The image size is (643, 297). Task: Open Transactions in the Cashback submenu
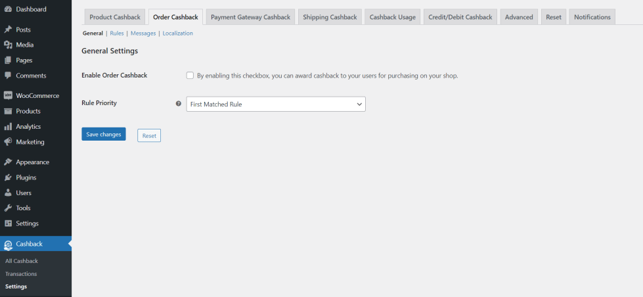tap(21, 274)
